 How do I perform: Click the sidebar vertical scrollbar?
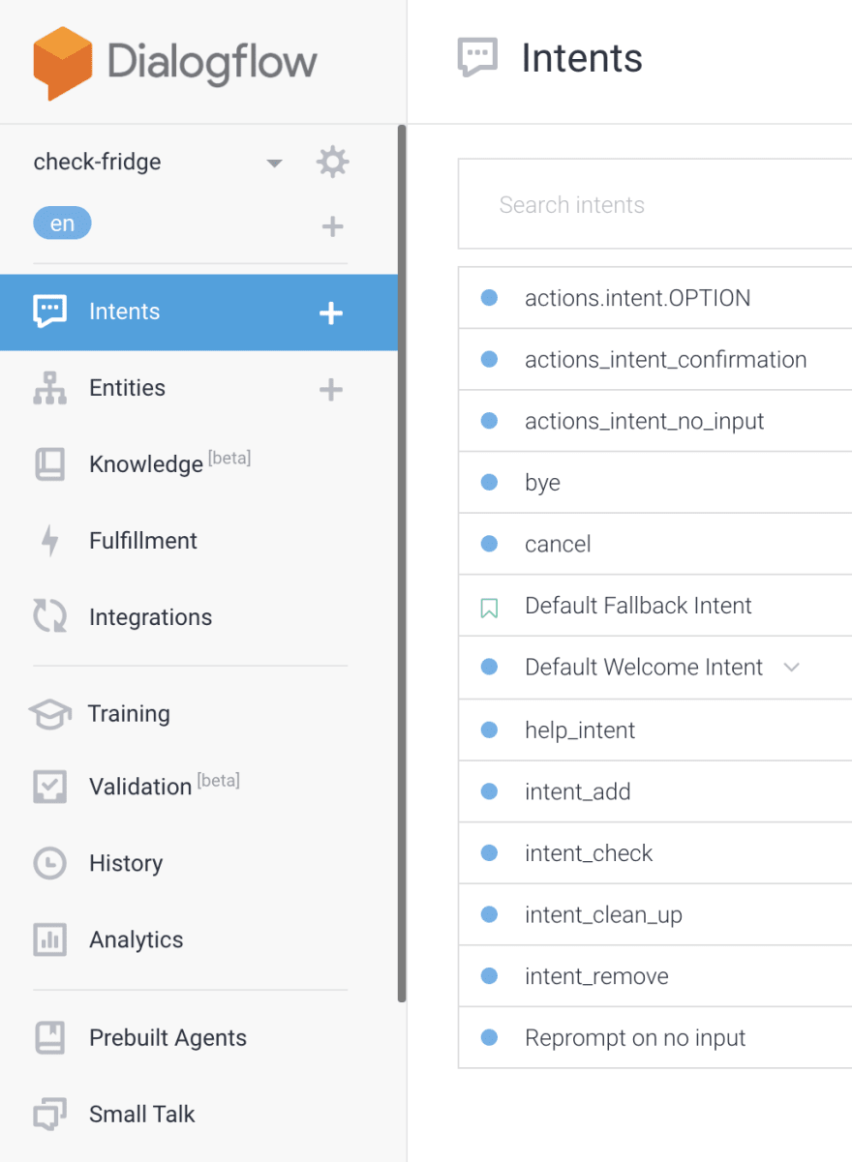pyautogui.click(x=402, y=561)
